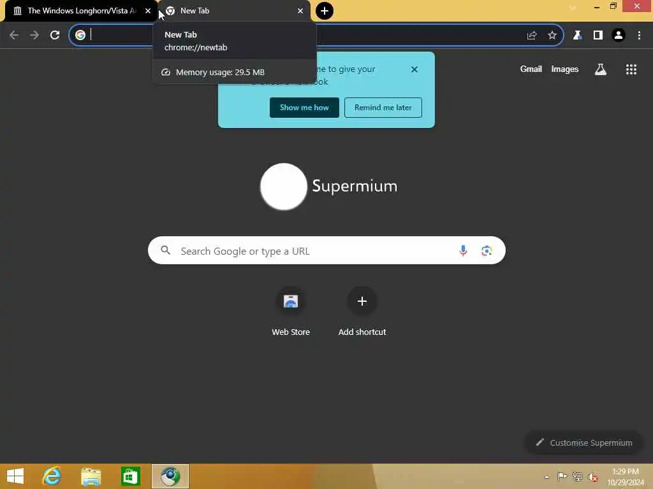The width and height of the screenshot is (653, 489).
Task: Open Windows Store from taskbar
Action: (130, 476)
